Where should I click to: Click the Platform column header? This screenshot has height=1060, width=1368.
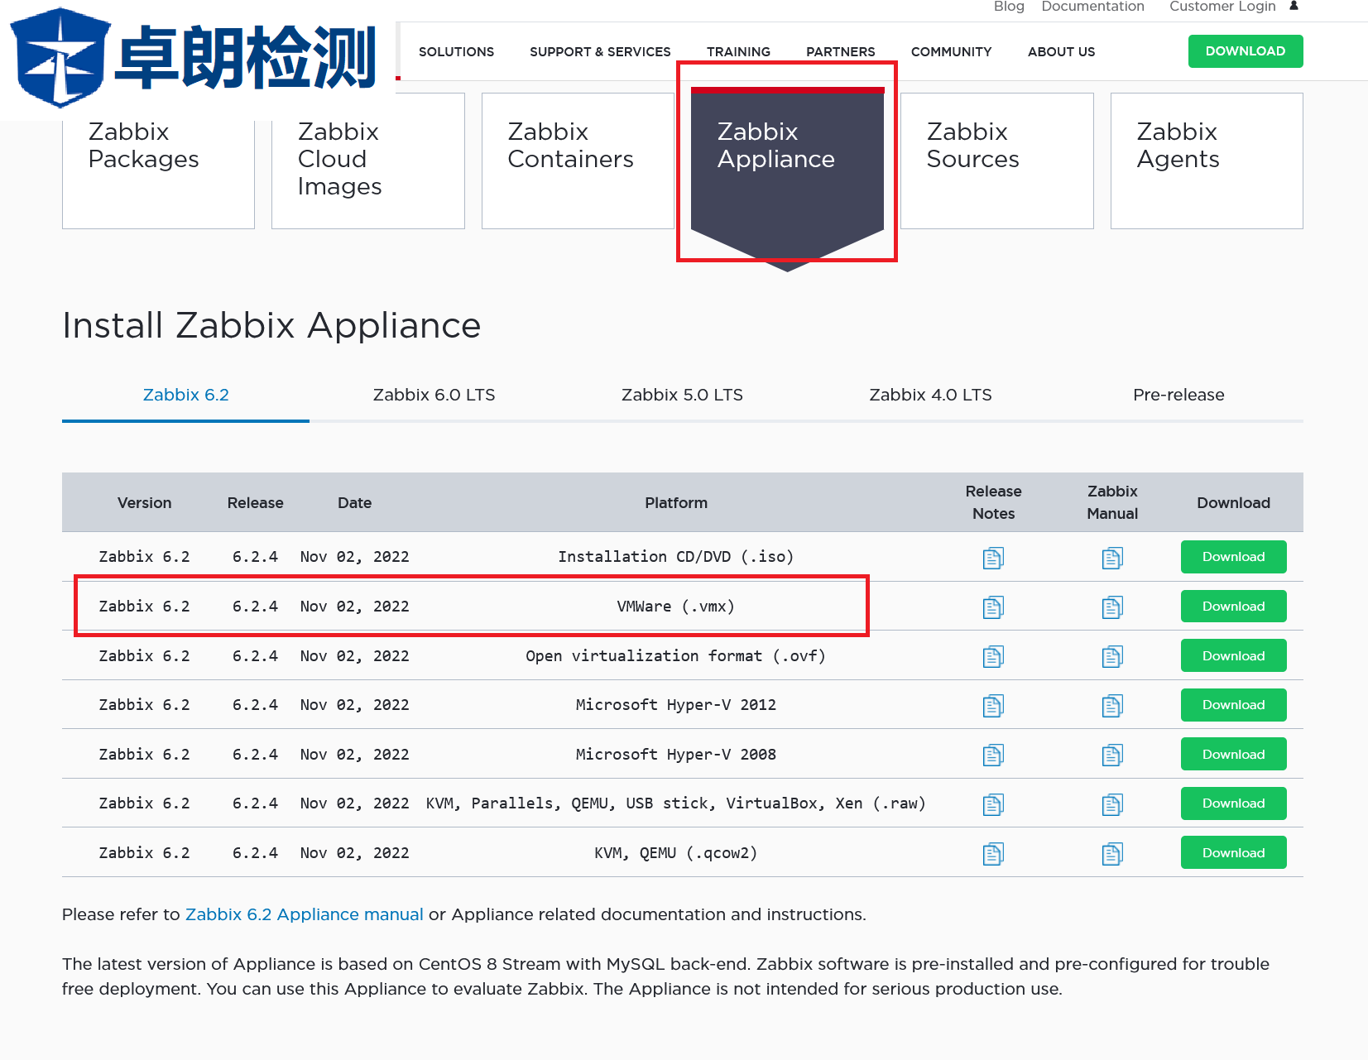[x=676, y=502]
